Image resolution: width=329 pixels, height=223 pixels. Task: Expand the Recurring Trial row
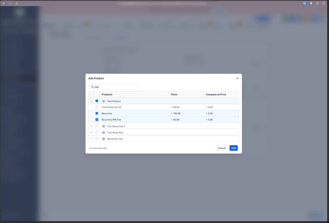[91, 139]
